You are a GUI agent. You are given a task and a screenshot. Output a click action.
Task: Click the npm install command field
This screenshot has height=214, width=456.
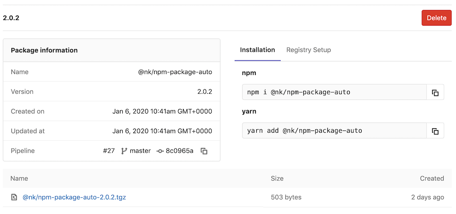(334, 92)
